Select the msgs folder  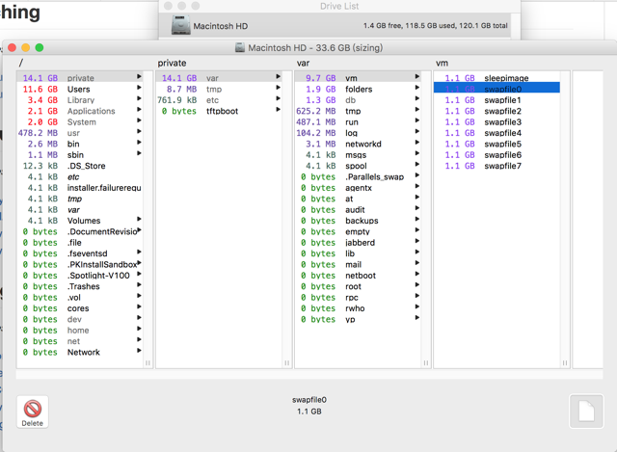point(358,155)
